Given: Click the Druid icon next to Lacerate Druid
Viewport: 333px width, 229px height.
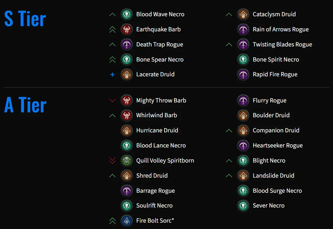Looking at the screenshot, I should (x=127, y=74).
